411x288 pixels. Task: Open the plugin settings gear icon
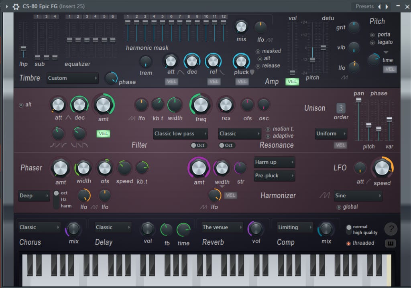click(16, 6)
